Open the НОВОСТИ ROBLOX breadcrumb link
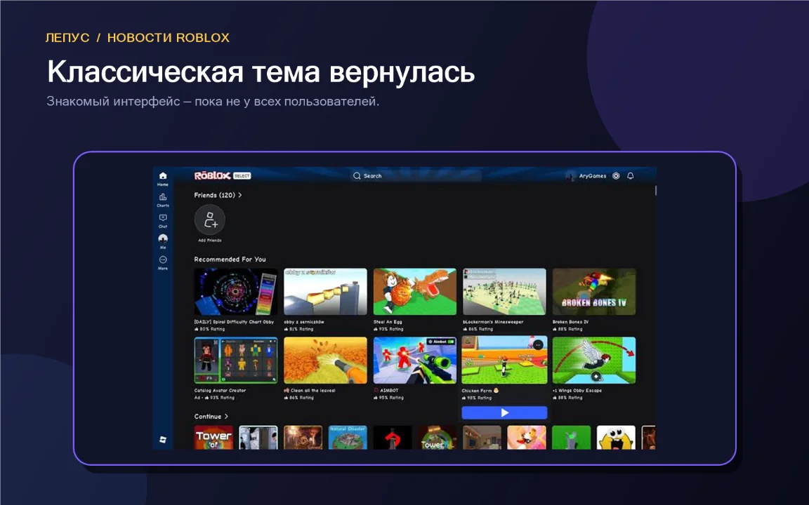This screenshot has height=505, width=809. 169,38
